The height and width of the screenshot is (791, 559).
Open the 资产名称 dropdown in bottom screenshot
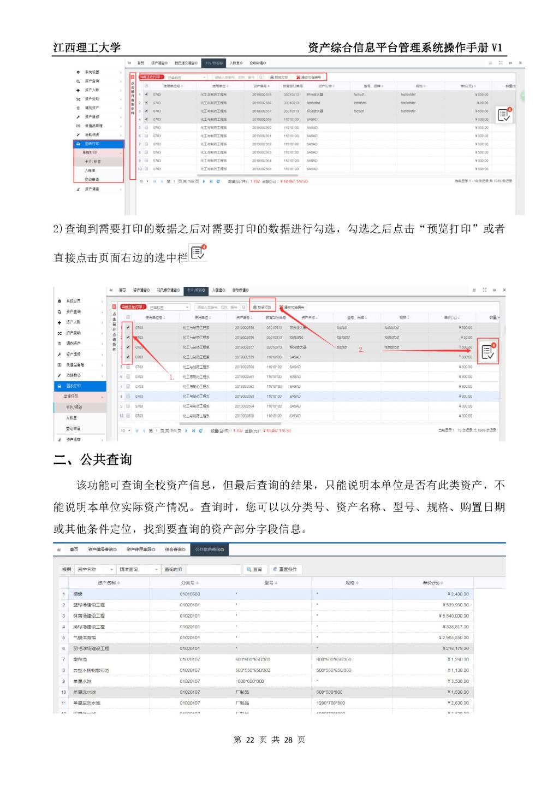click(x=95, y=569)
